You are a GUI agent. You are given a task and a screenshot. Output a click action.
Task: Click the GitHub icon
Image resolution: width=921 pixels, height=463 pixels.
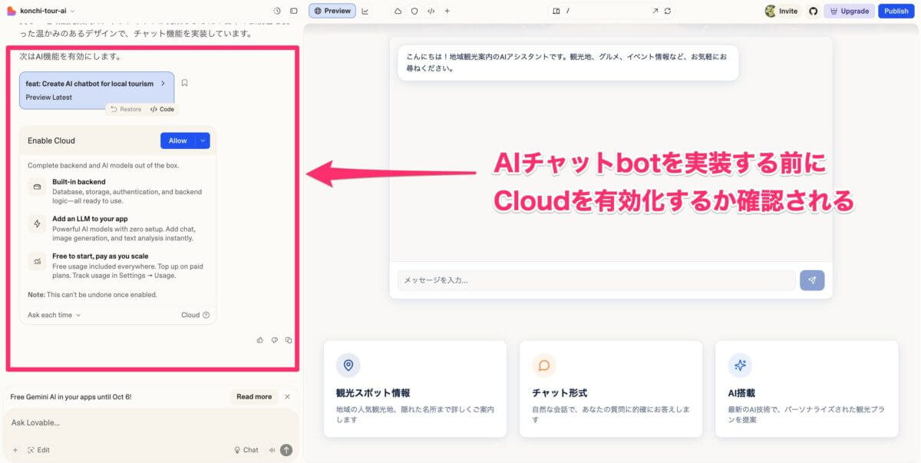click(x=814, y=12)
